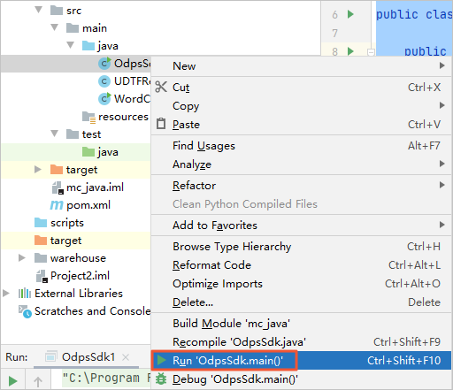Screen dimensions: 453x390
Task: Click the green bug Debug icon
Action: click(x=161, y=379)
